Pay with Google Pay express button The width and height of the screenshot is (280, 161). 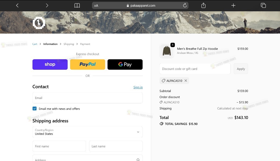point(125,65)
